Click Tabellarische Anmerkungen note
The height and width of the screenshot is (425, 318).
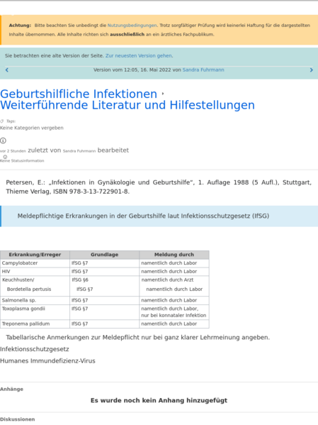coord(138,338)
